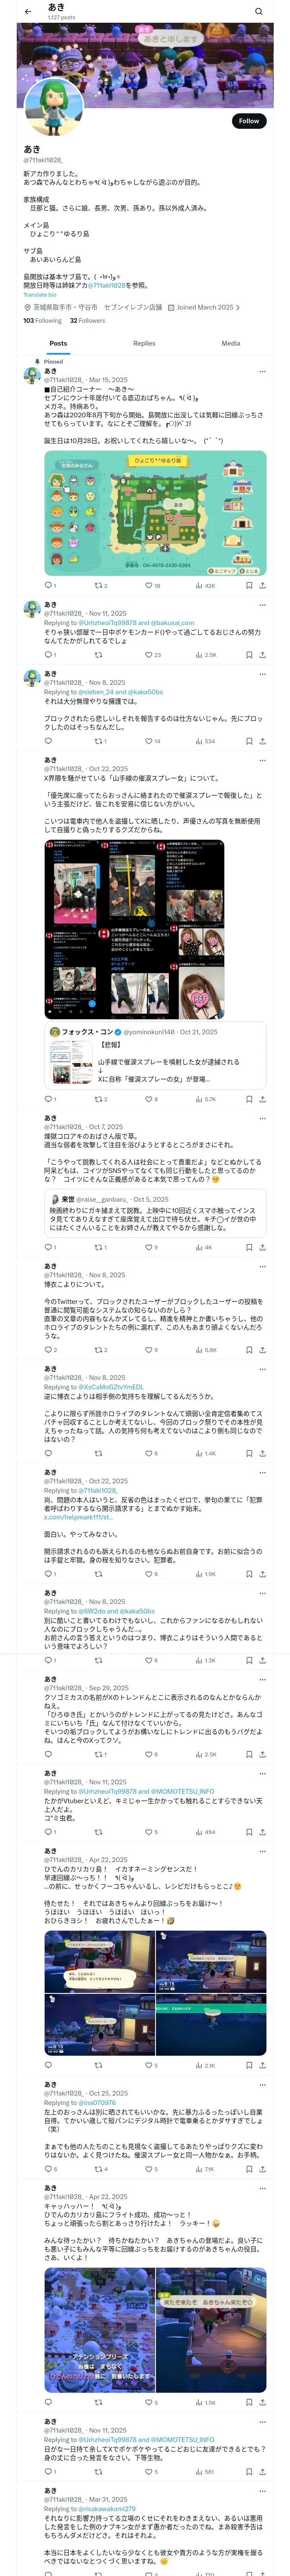The image size is (290, 2576).
Task: Like the pinned post with 18 likes
Action: tap(149, 586)
